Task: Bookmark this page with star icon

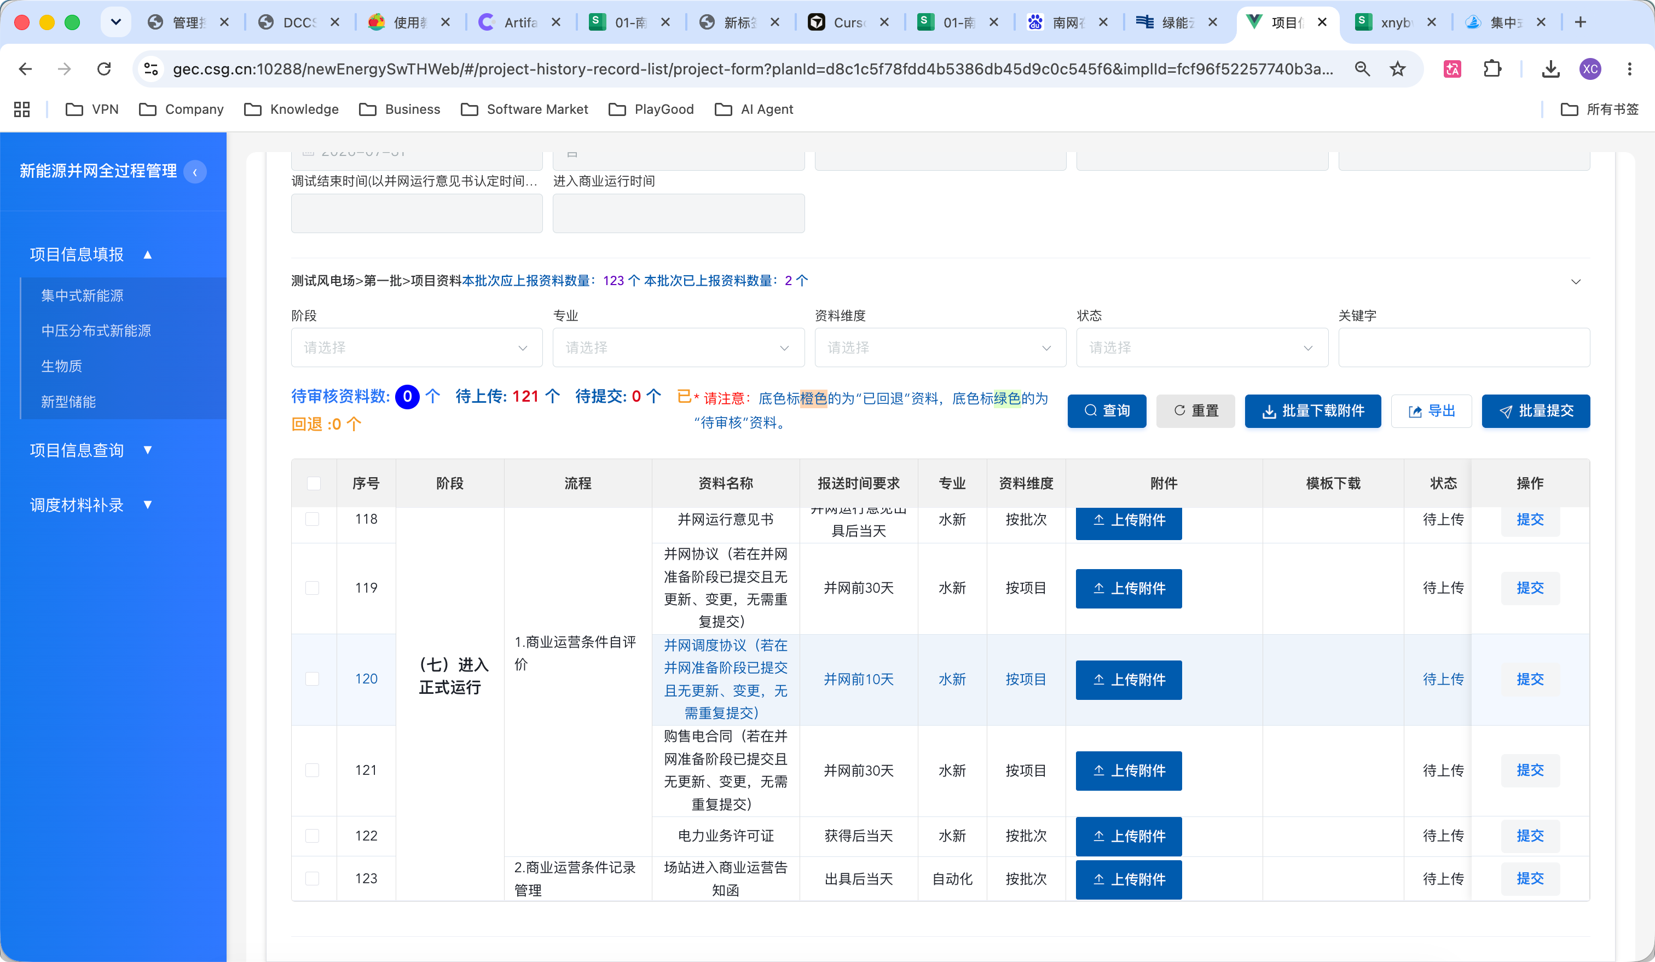Action: coord(1398,69)
